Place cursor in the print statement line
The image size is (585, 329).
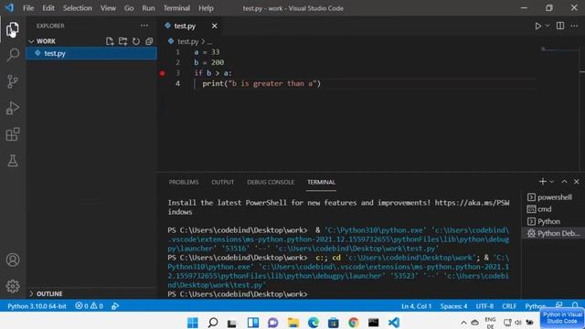coord(261,83)
